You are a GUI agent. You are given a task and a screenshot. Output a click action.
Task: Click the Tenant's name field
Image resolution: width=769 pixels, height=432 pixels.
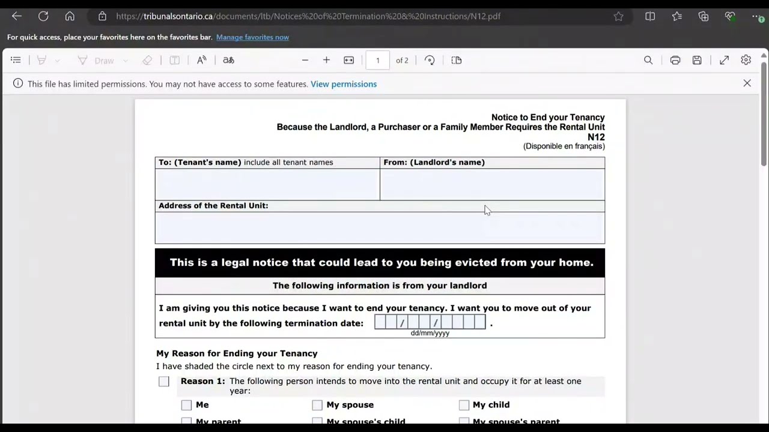tap(267, 184)
